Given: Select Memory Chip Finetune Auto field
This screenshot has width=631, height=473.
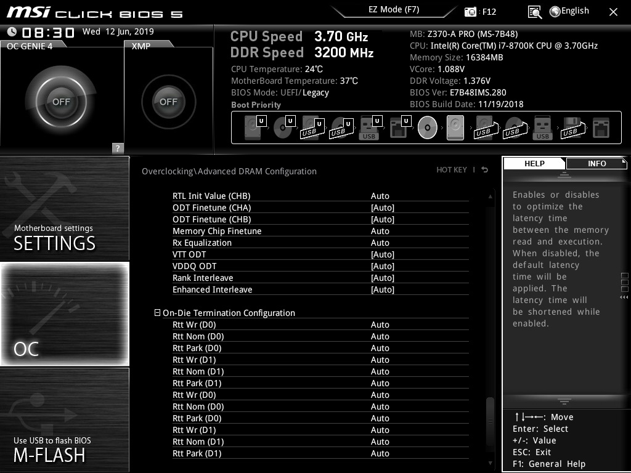Looking at the screenshot, I should (380, 231).
